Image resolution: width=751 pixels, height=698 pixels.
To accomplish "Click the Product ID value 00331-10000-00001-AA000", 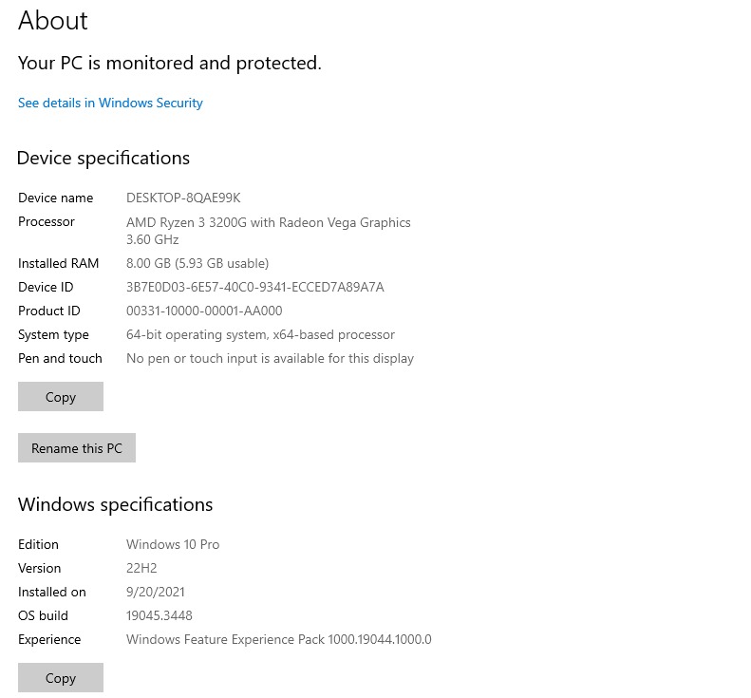I will click(204, 311).
